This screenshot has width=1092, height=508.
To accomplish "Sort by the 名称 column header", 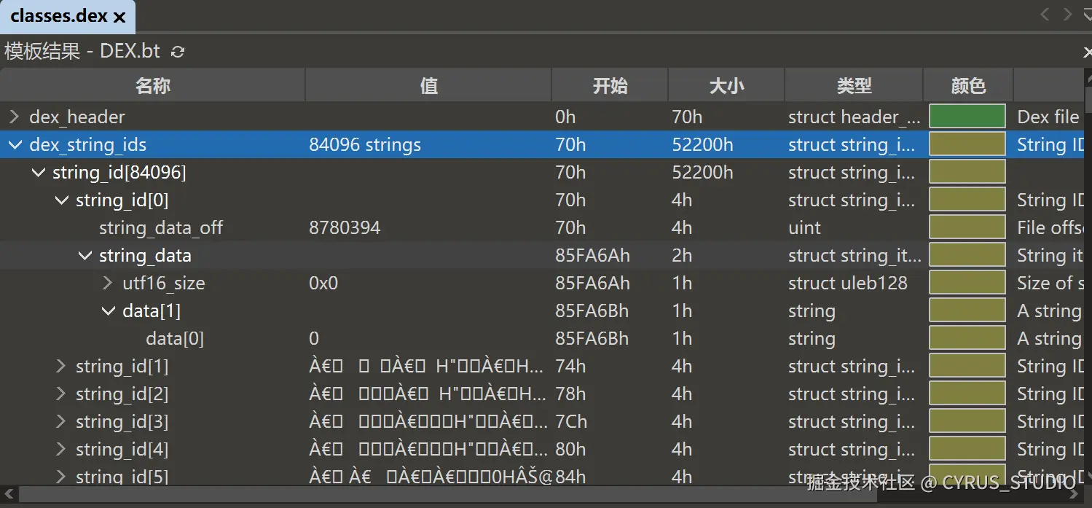I will click(152, 85).
